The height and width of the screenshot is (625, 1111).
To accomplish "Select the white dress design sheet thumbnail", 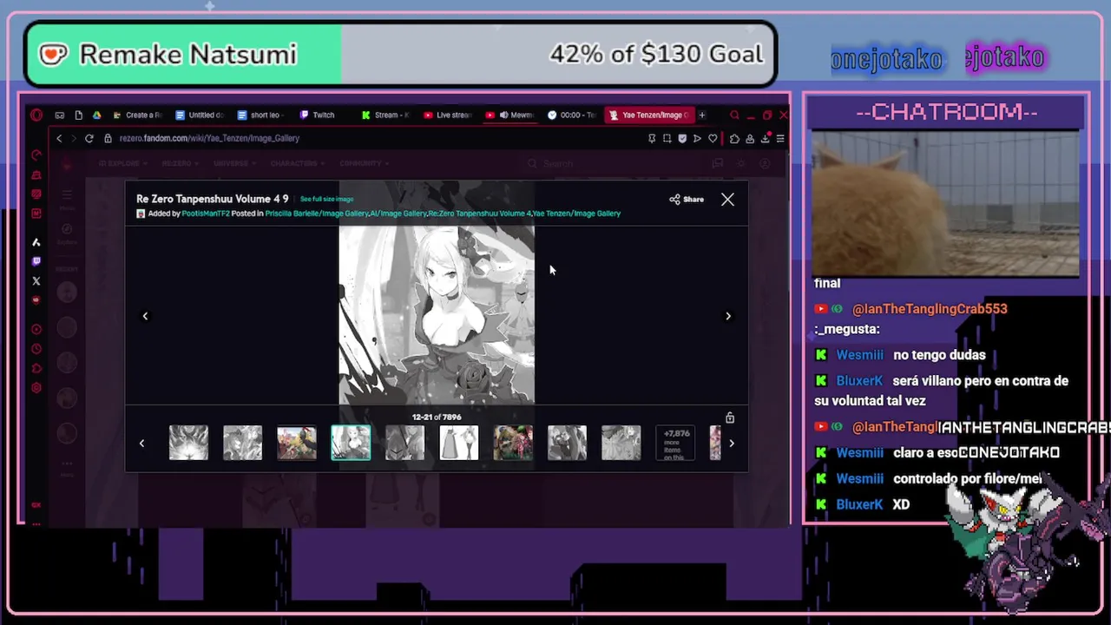I will tap(458, 443).
